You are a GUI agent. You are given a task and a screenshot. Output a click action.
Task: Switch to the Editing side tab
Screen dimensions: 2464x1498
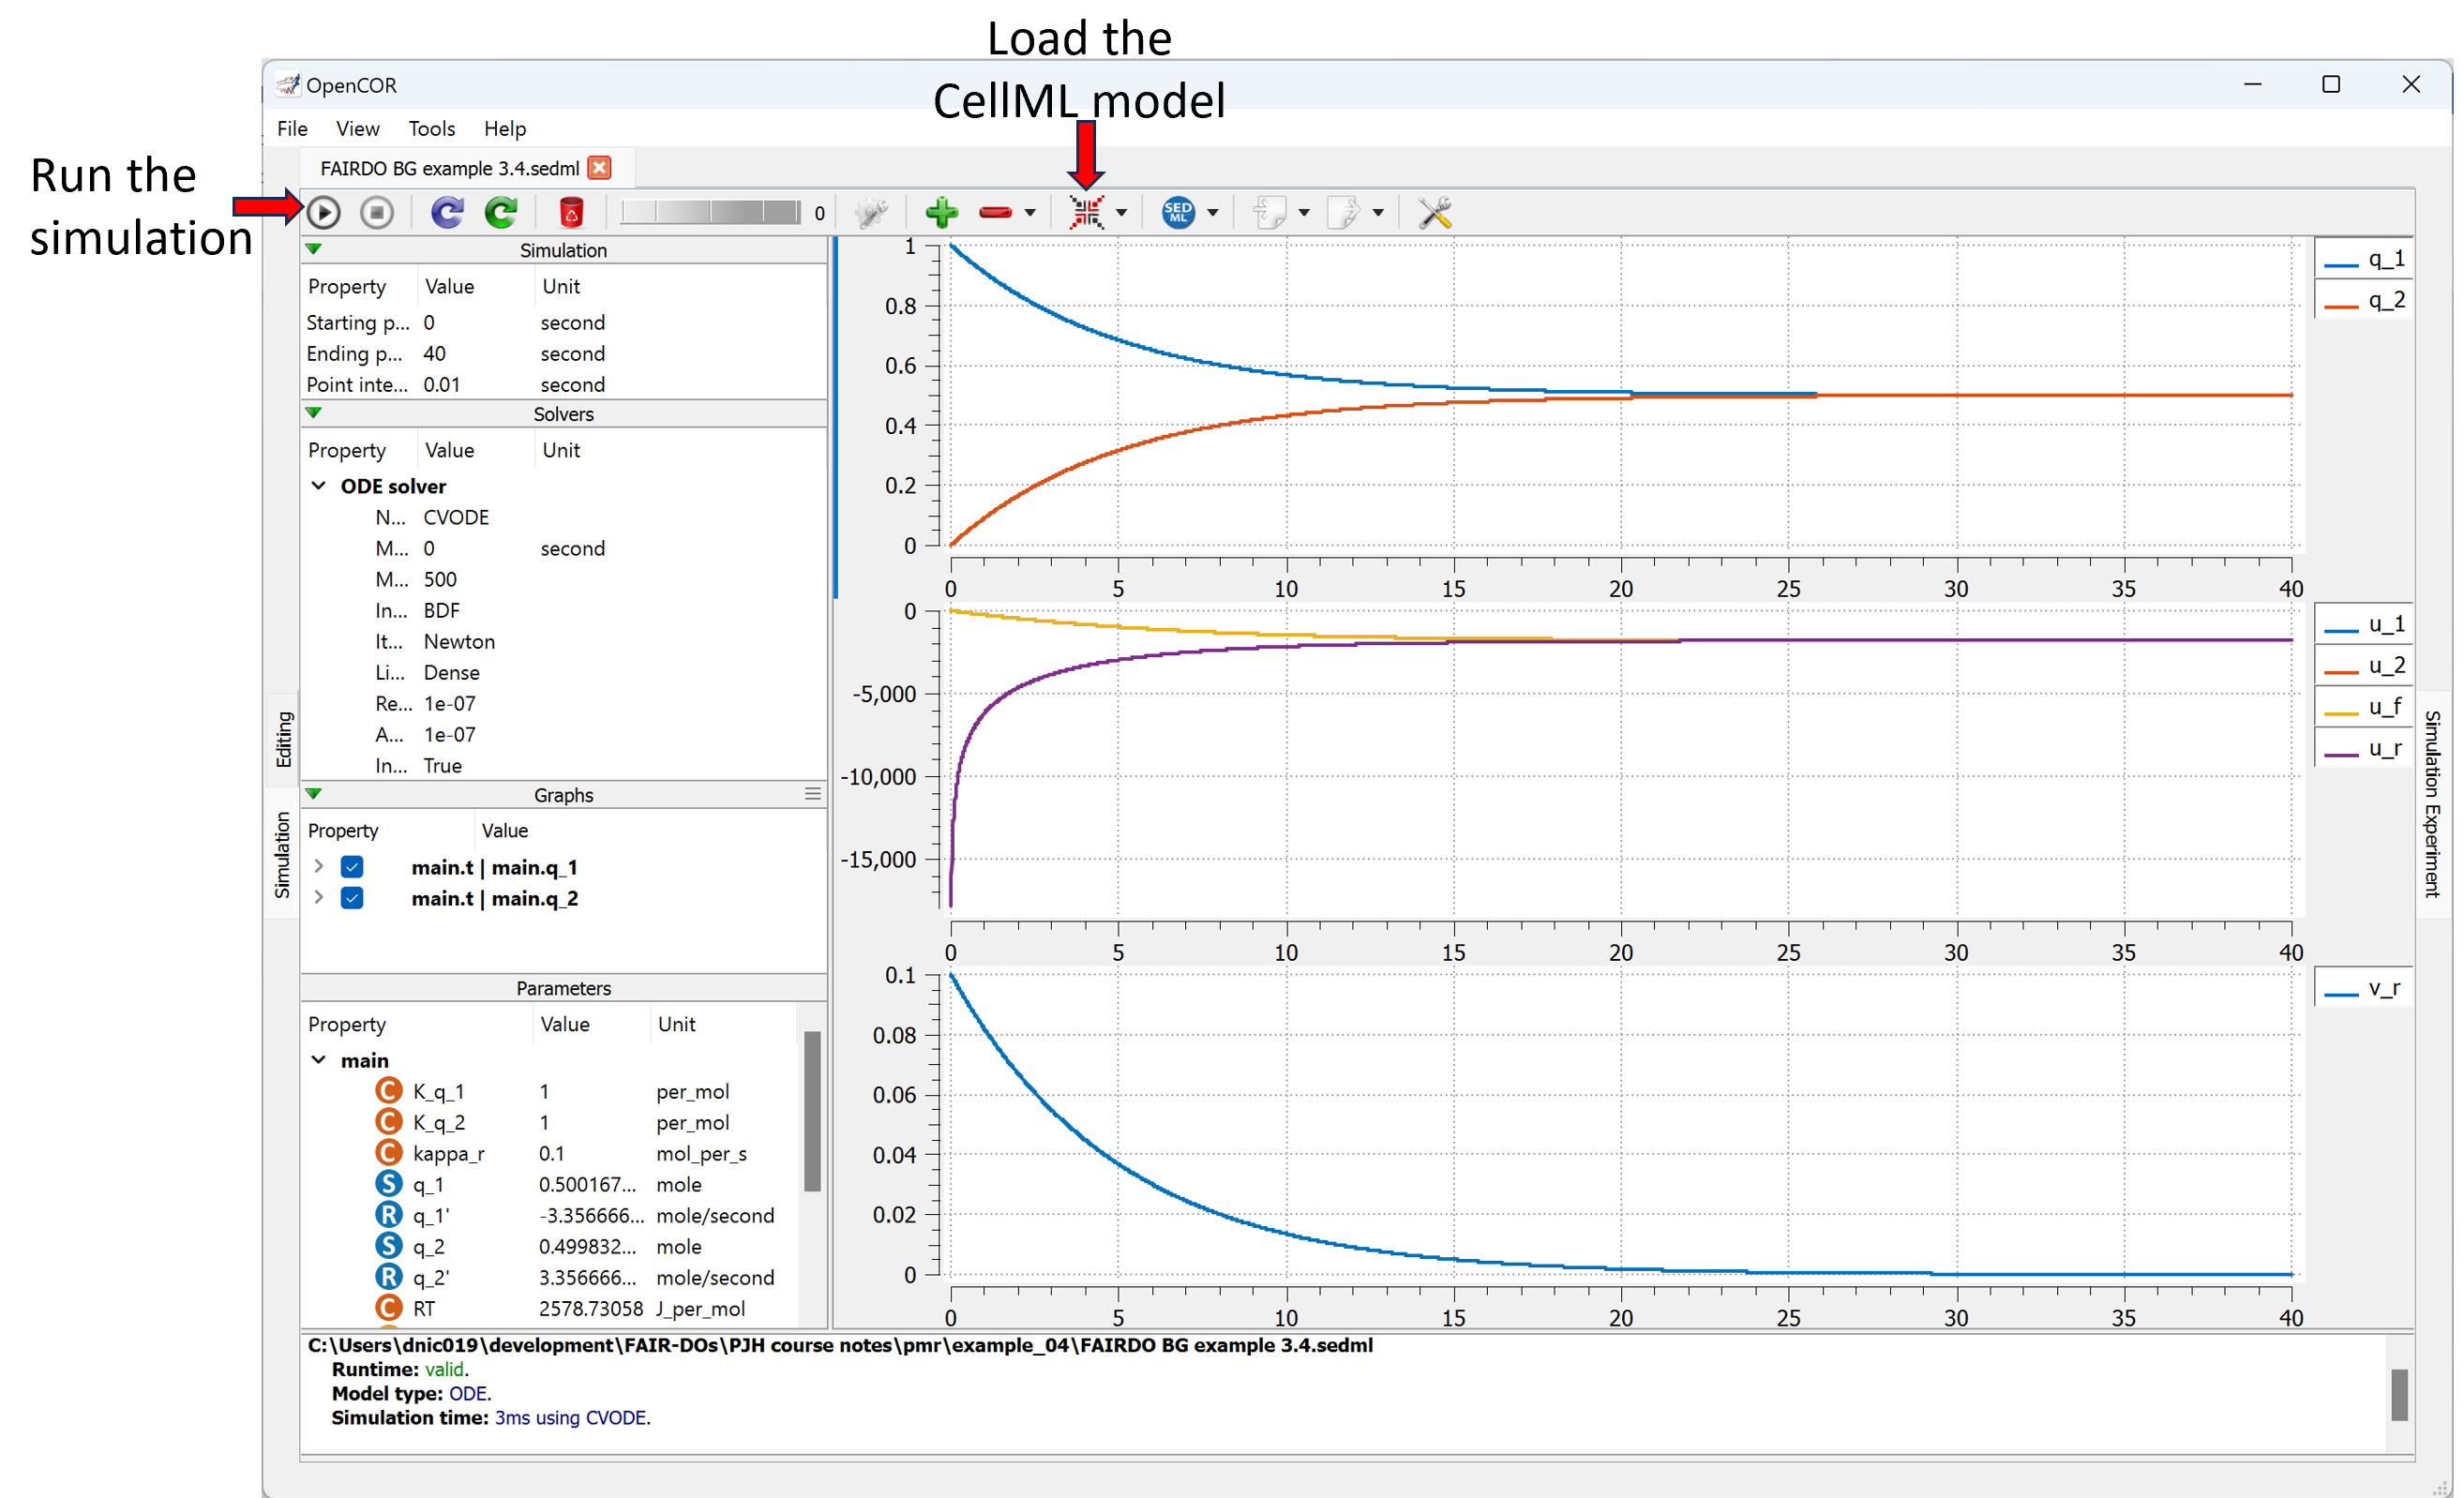[284, 738]
